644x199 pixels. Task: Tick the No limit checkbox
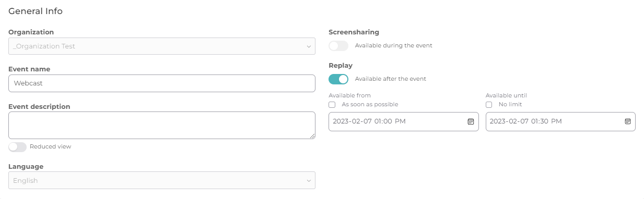488,105
